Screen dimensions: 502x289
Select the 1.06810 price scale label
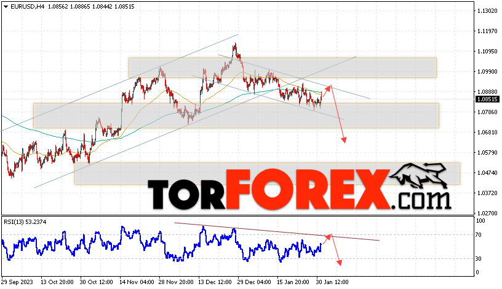pos(487,132)
